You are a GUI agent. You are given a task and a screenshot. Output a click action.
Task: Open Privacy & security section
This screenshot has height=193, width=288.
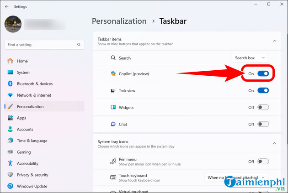click(x=32, y=175)
